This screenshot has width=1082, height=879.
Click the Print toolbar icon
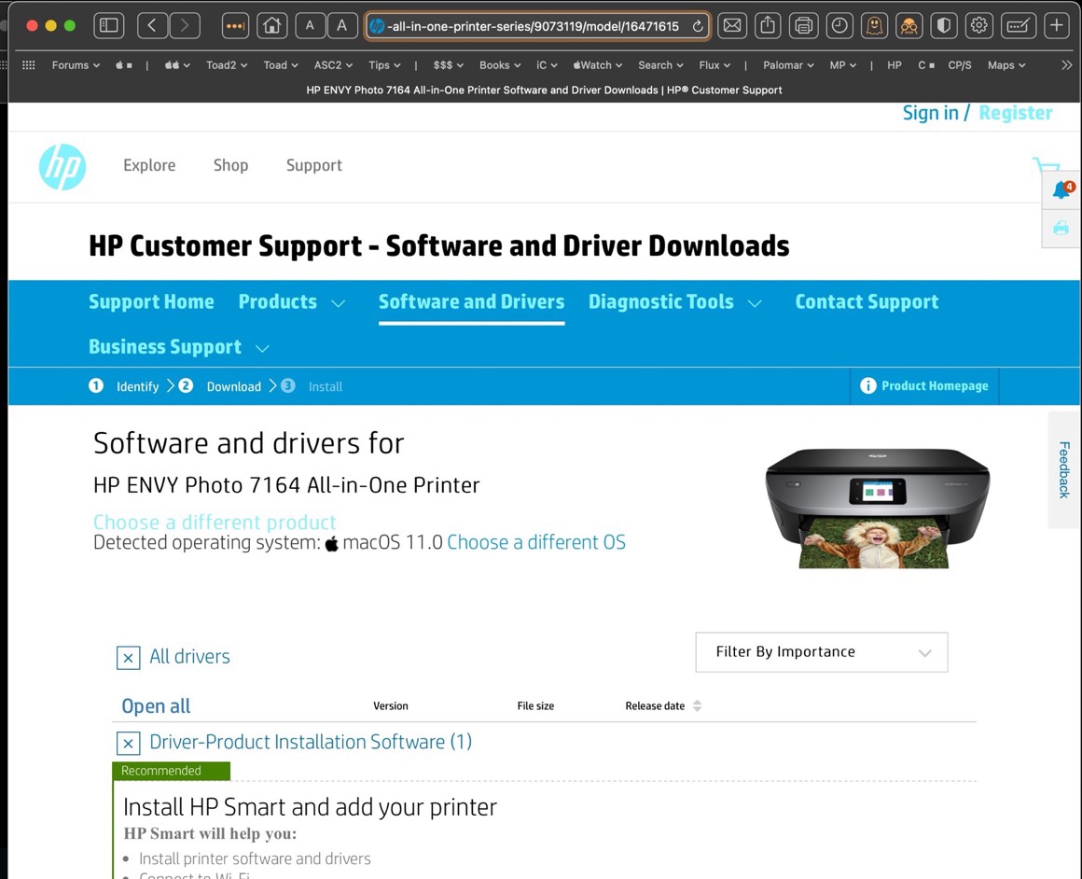[x=803, y=26]
